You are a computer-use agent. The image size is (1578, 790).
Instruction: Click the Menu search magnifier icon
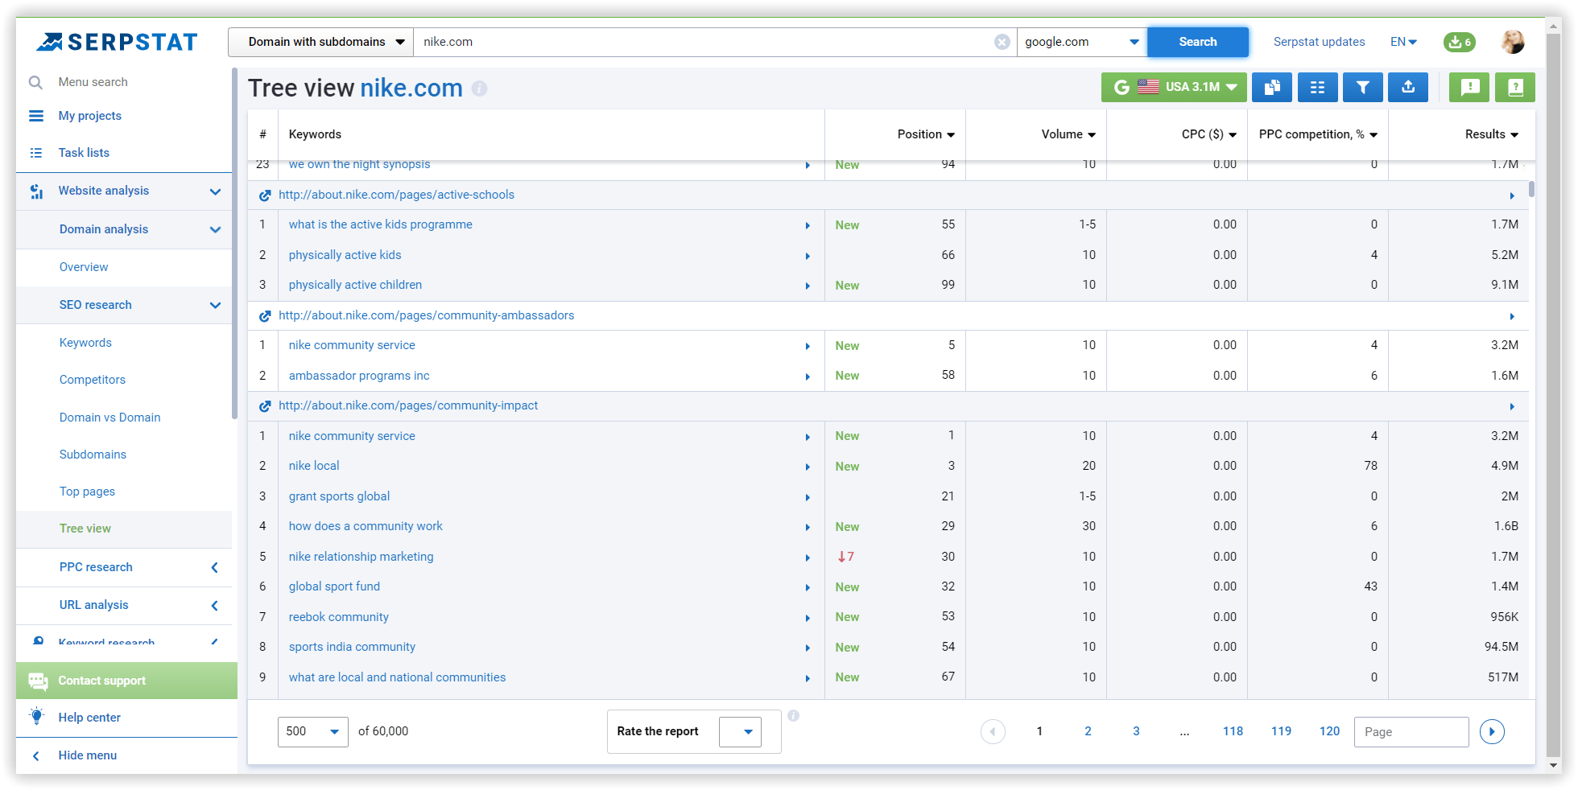(x=35, y=82)
